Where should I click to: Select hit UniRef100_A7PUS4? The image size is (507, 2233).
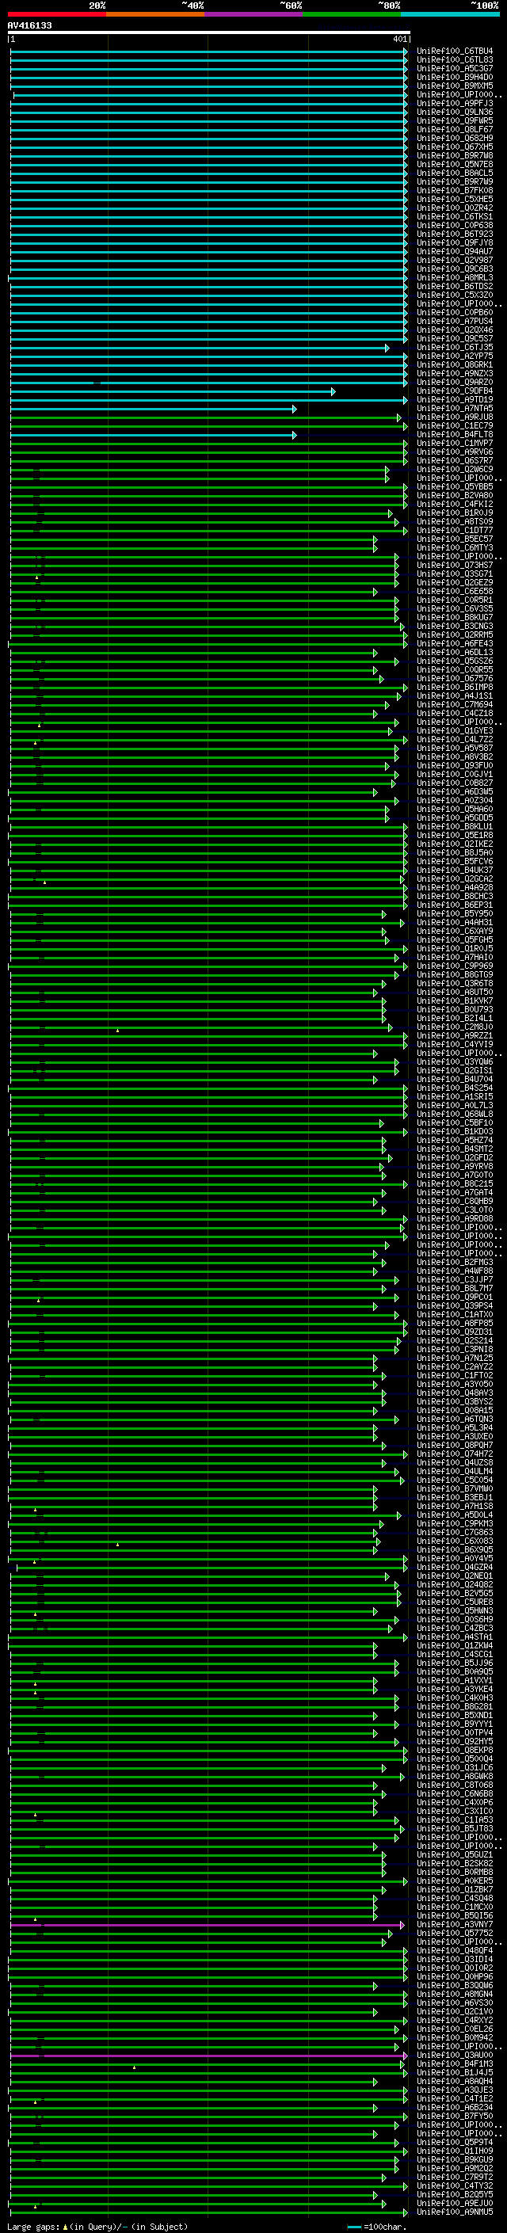[x=454, y=321]
